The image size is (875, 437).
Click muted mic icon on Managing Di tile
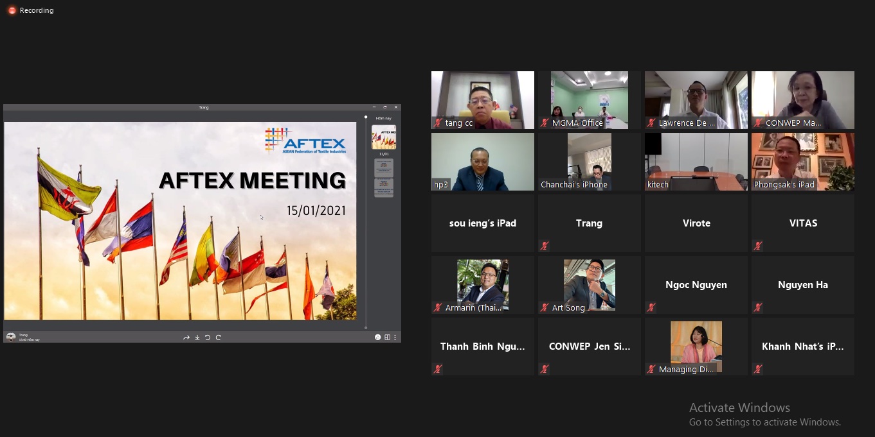[x=651, y=369]
